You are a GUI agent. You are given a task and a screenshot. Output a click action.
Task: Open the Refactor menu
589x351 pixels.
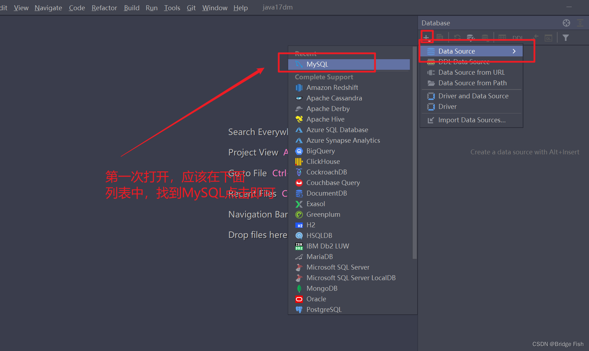104,7
